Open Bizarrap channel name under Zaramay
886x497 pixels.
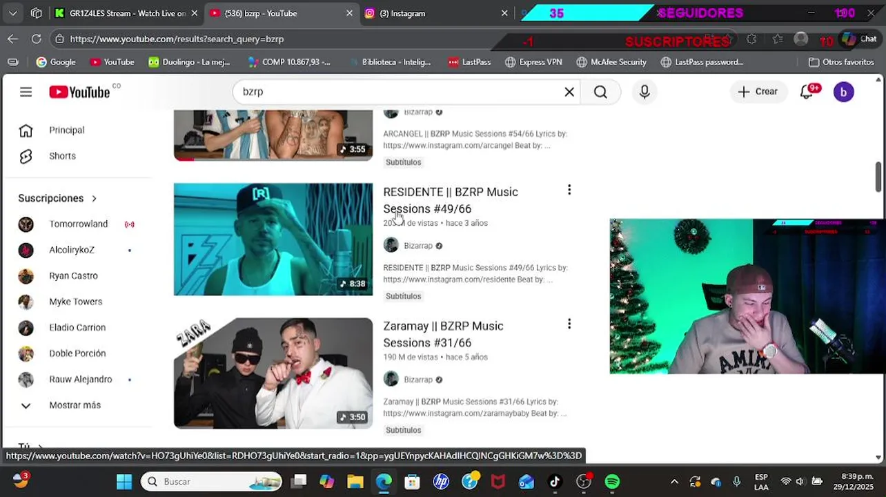pos(418,380)
